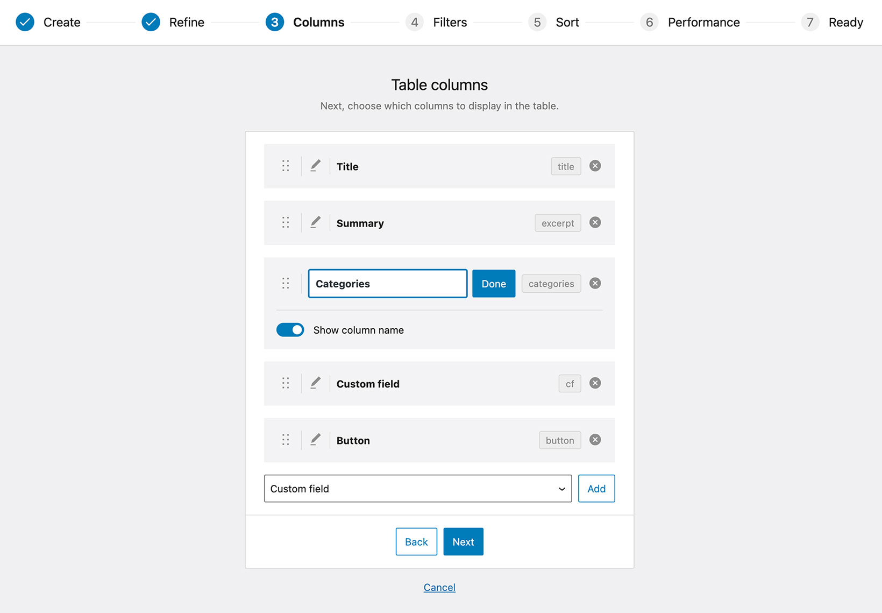Grab the drag handle of the Title row
Viewport: 882px width, 613px height.
coord(286,166)
